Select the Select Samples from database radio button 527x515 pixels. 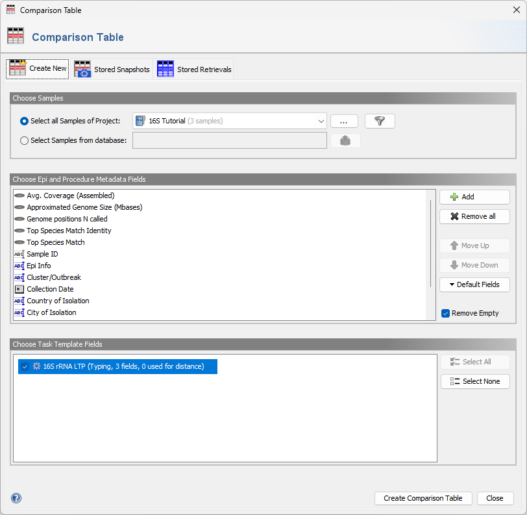coord(24,140)
